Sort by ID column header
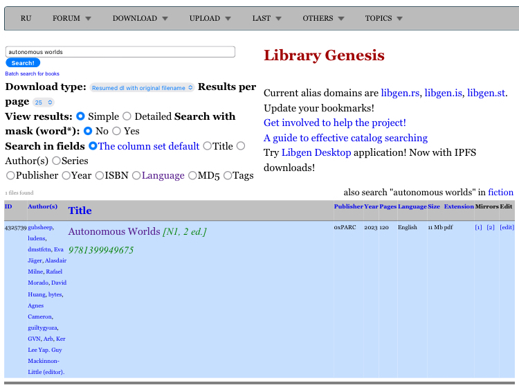 pos(8,206)
